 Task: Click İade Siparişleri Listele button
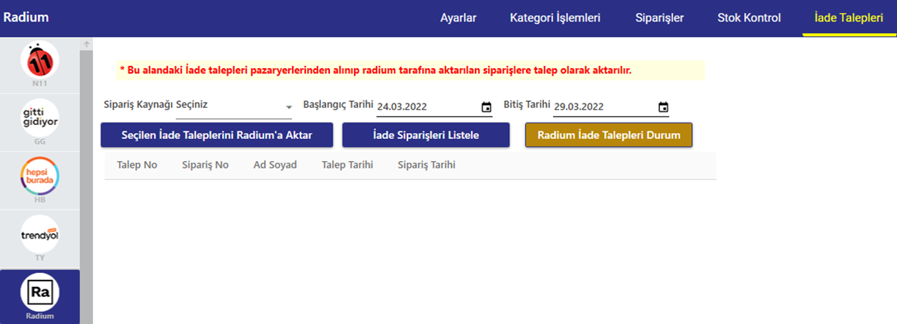point(425,136)
